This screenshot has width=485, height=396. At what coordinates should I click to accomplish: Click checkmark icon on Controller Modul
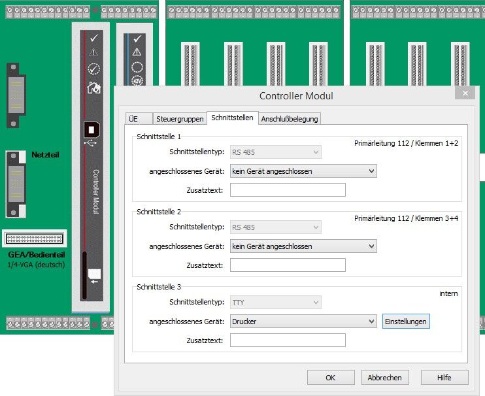click(94, 38)
